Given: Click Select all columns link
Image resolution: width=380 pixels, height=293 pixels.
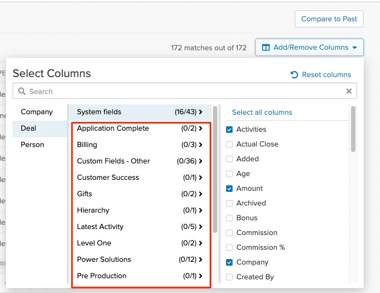Looking at the screenshot, I should 262,113.
